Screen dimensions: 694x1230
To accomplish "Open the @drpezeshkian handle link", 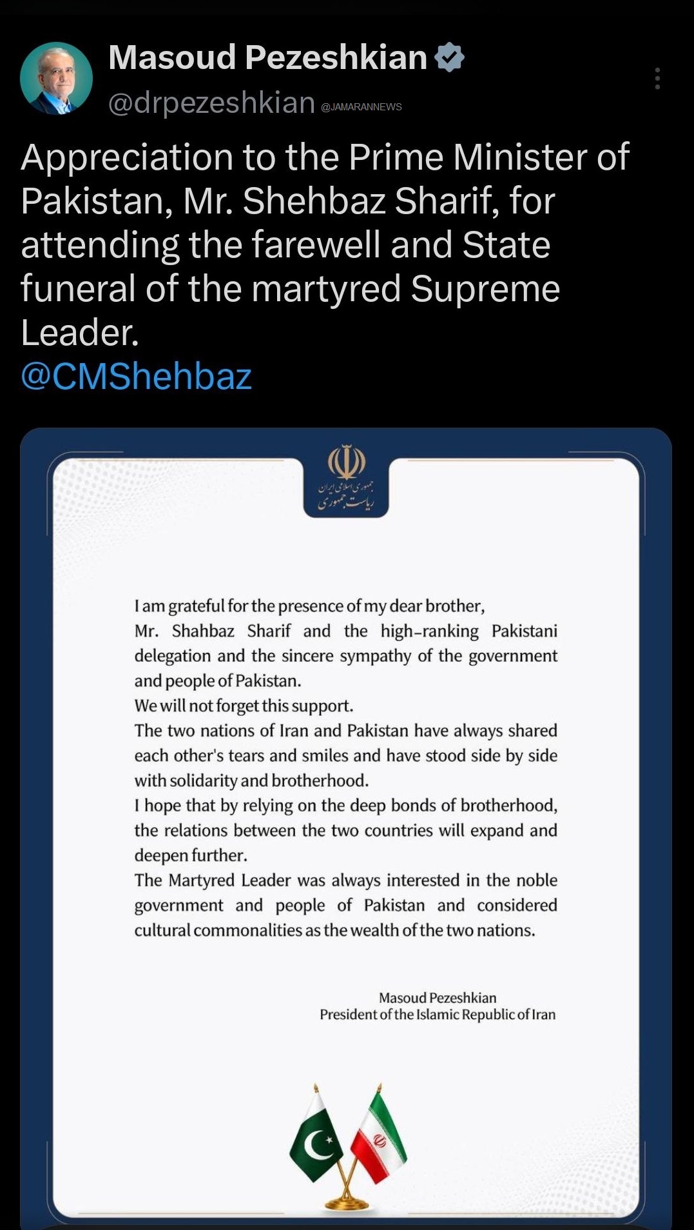I will click(211, 103).
